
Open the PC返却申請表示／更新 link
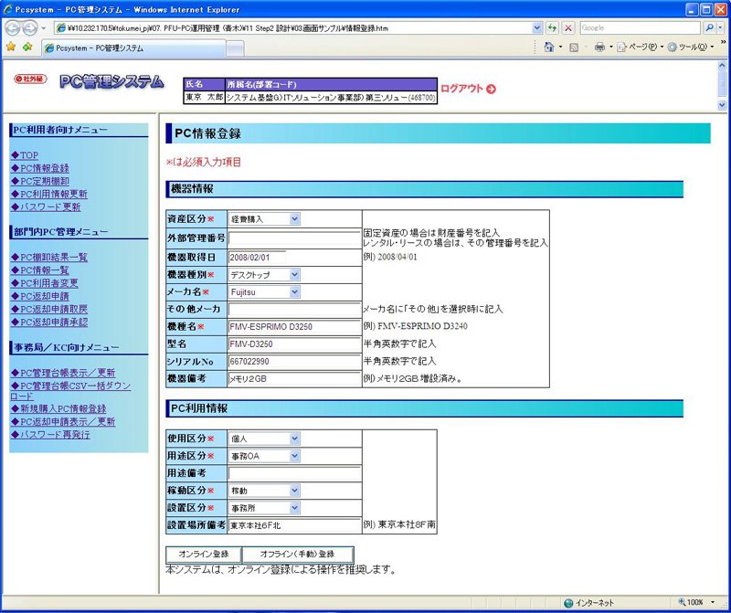[63, 422]
